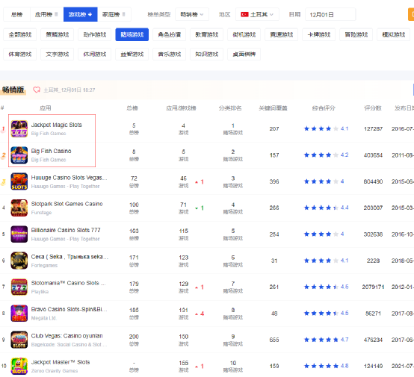
Task: Open Billionaire Casino Slots 777 icon
Action: click(x=19, y=234)
